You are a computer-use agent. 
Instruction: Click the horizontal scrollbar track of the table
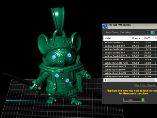(131, 80)
